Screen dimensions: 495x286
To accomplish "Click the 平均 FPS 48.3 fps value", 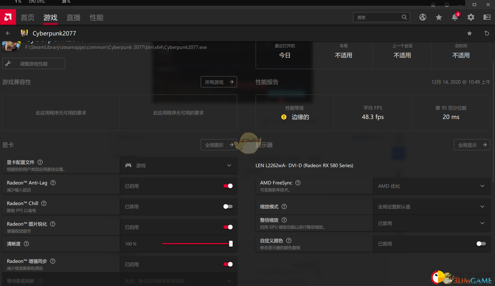I will [x=373, y=117].
